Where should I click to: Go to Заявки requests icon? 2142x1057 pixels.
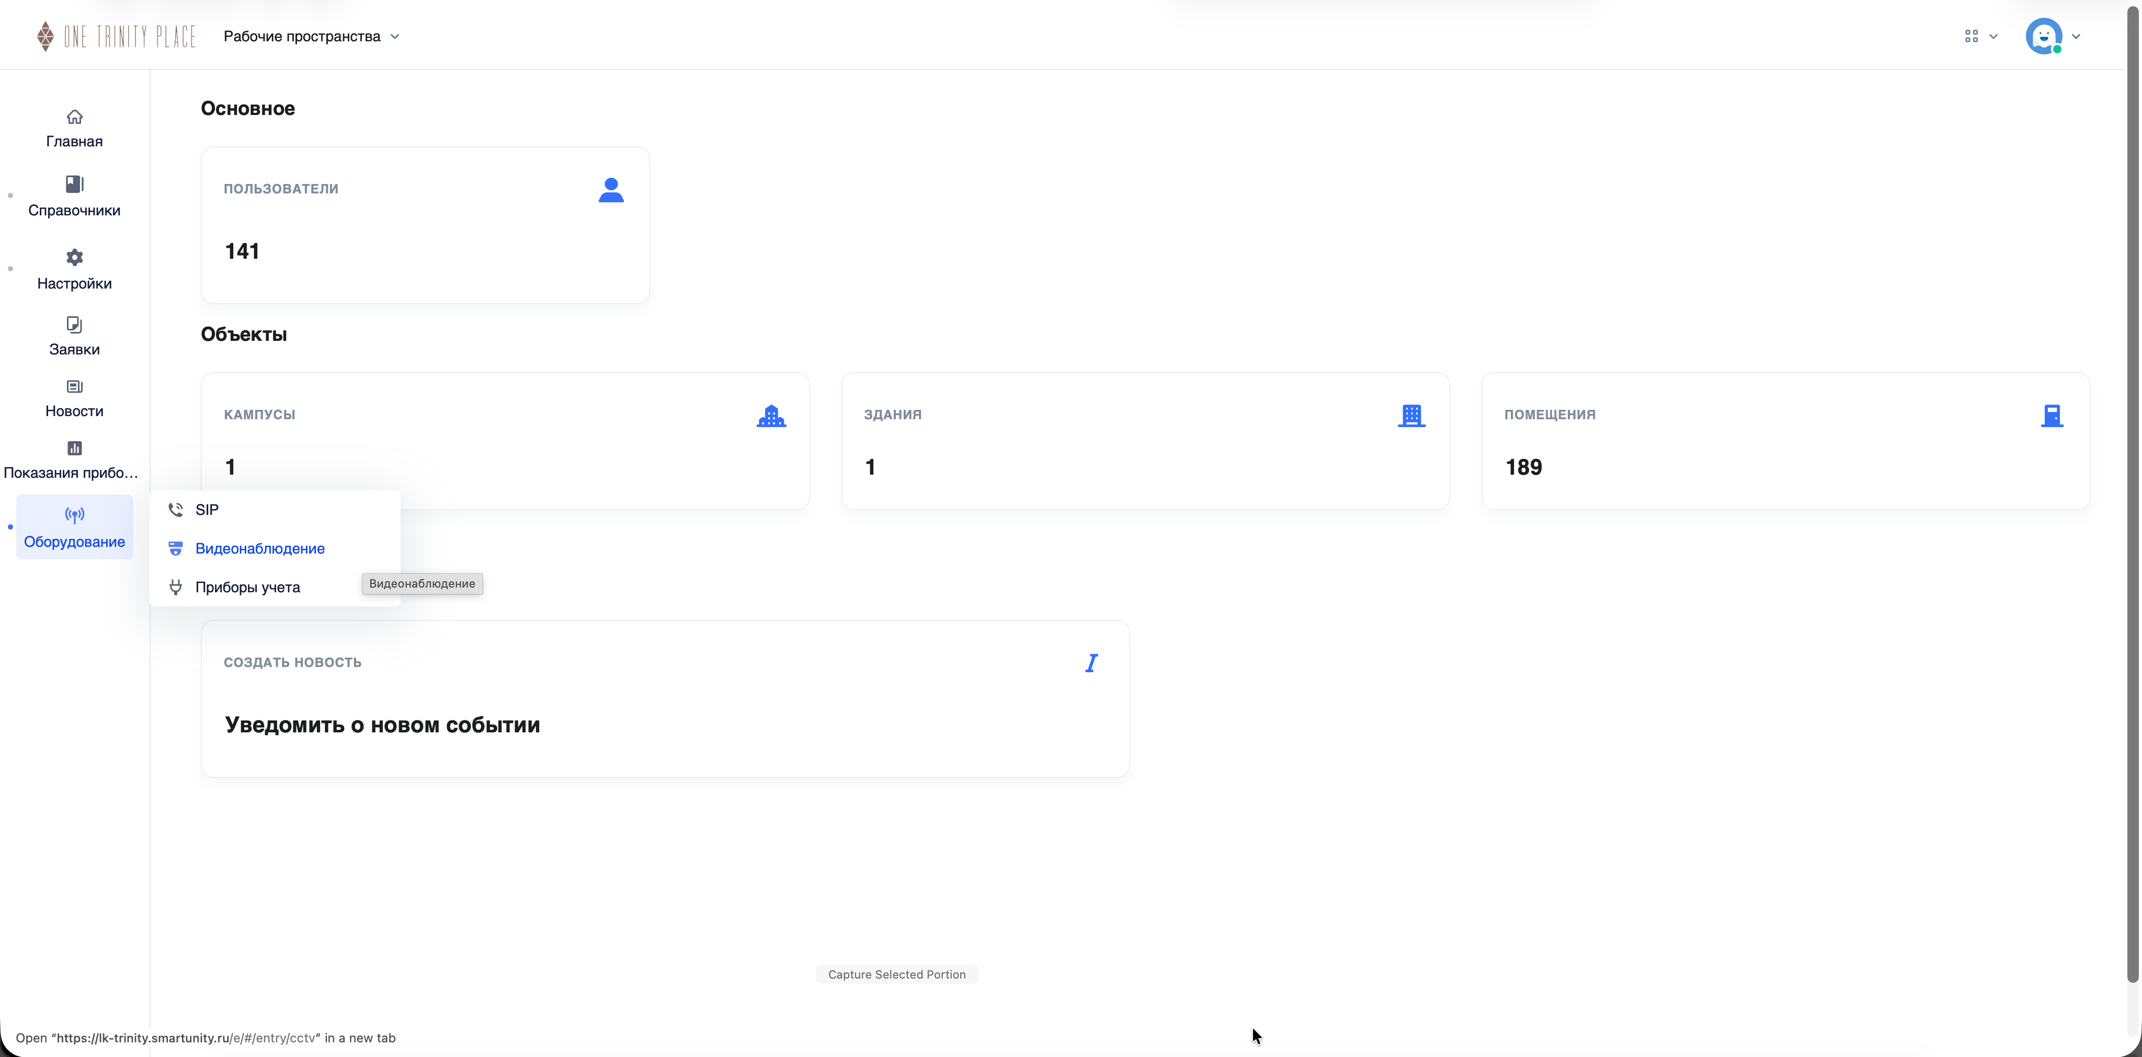(74, 324)
